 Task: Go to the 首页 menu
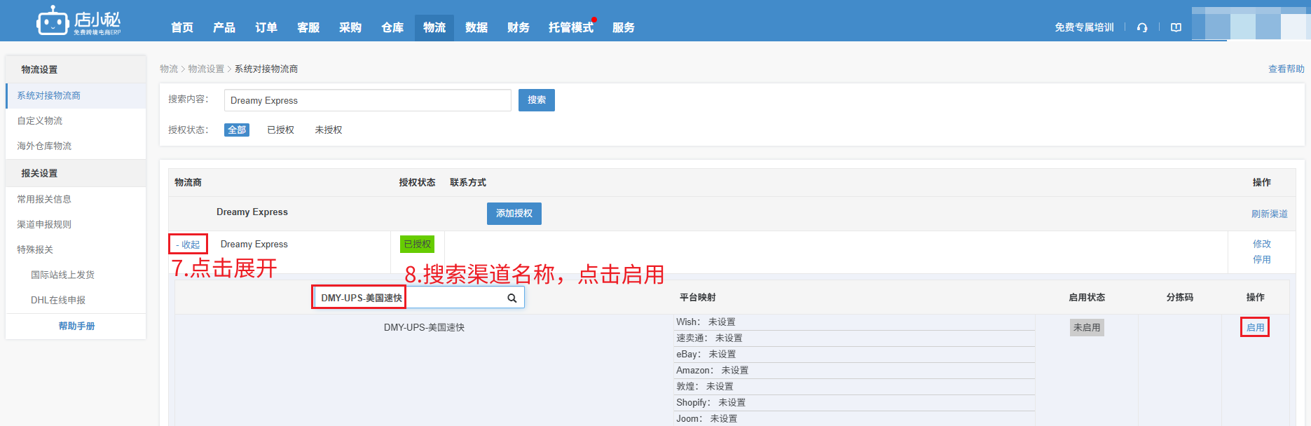pos(182,27)
